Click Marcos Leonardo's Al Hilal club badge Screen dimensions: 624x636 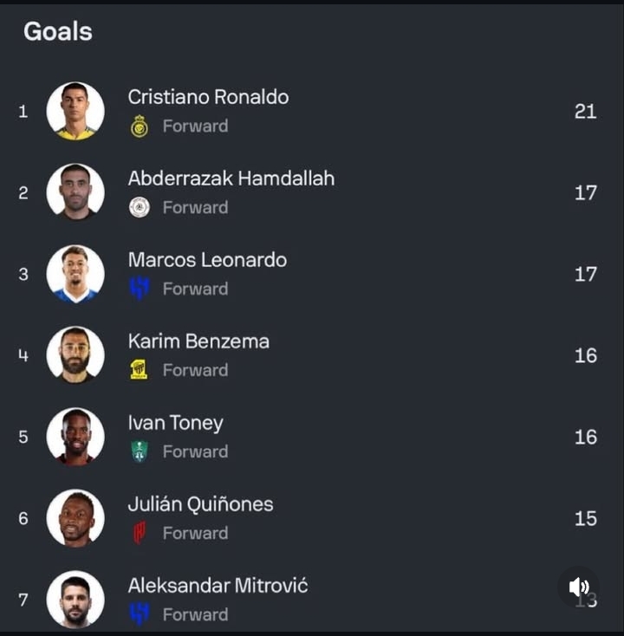tap(139, 289)
